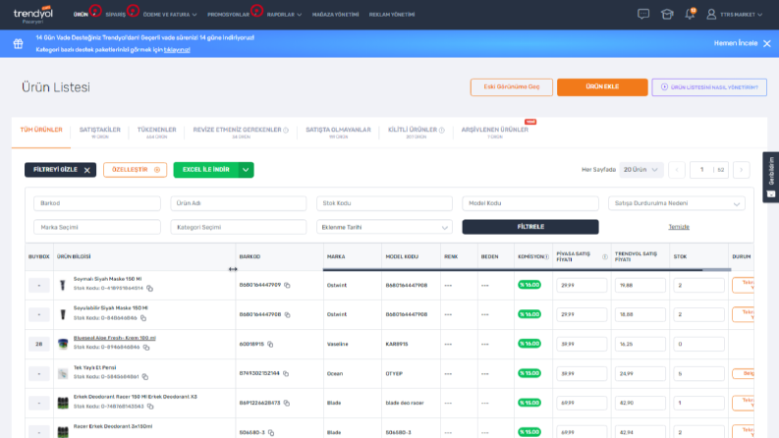The width and height of the screenshot is (779, 438).
Task: Switch to the Satıştakiler tab
Action: tap(100, 133)
